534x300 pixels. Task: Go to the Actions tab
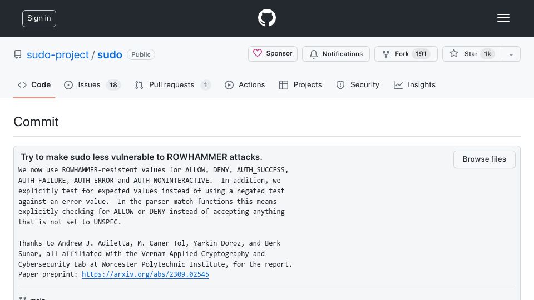[245, 84]
